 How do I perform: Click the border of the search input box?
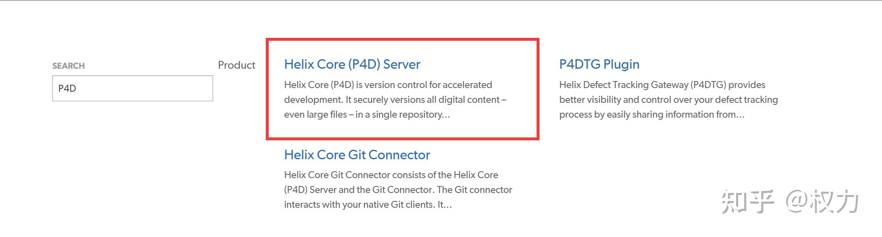[x=132, y=77]
